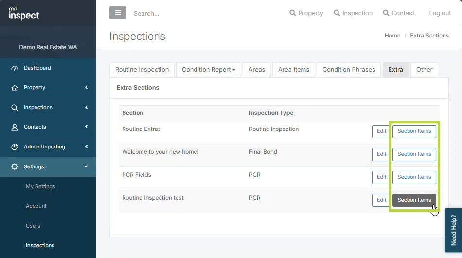The image size is (462, 258).
Task: Open the Condition Report dropdown tab
Action: (x=209, y=70)
